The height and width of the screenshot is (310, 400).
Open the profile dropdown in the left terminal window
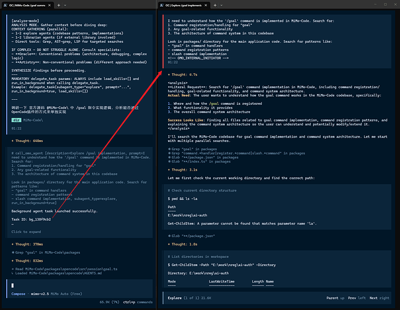[x=65, y=5]
